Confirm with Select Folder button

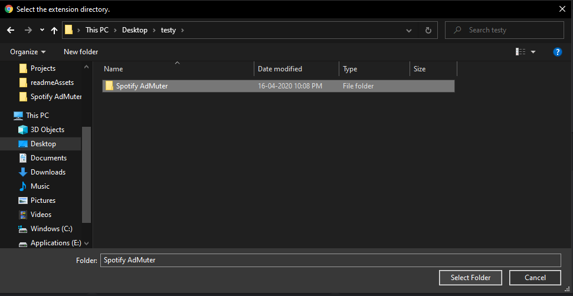(471, 278)
